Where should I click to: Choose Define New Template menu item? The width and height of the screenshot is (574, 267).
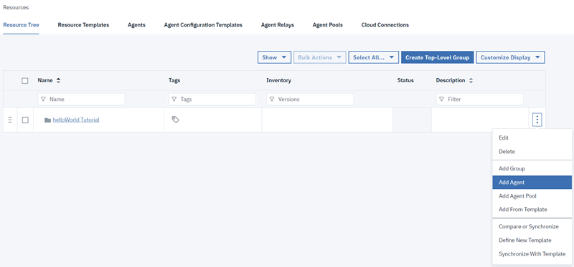click(532, 240)
